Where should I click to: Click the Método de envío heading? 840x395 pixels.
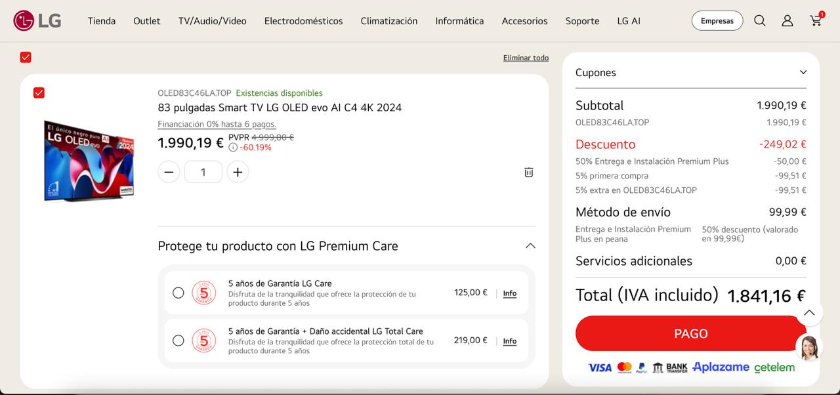point(623,212)
